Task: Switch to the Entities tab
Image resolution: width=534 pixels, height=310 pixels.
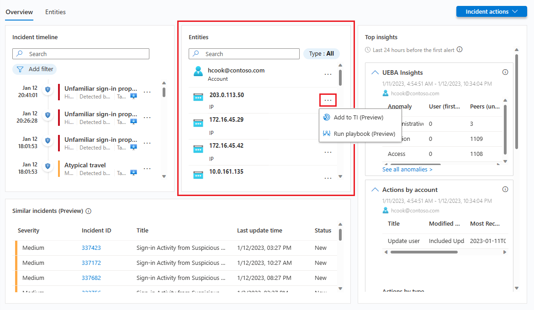Action: tap(55, 12)
